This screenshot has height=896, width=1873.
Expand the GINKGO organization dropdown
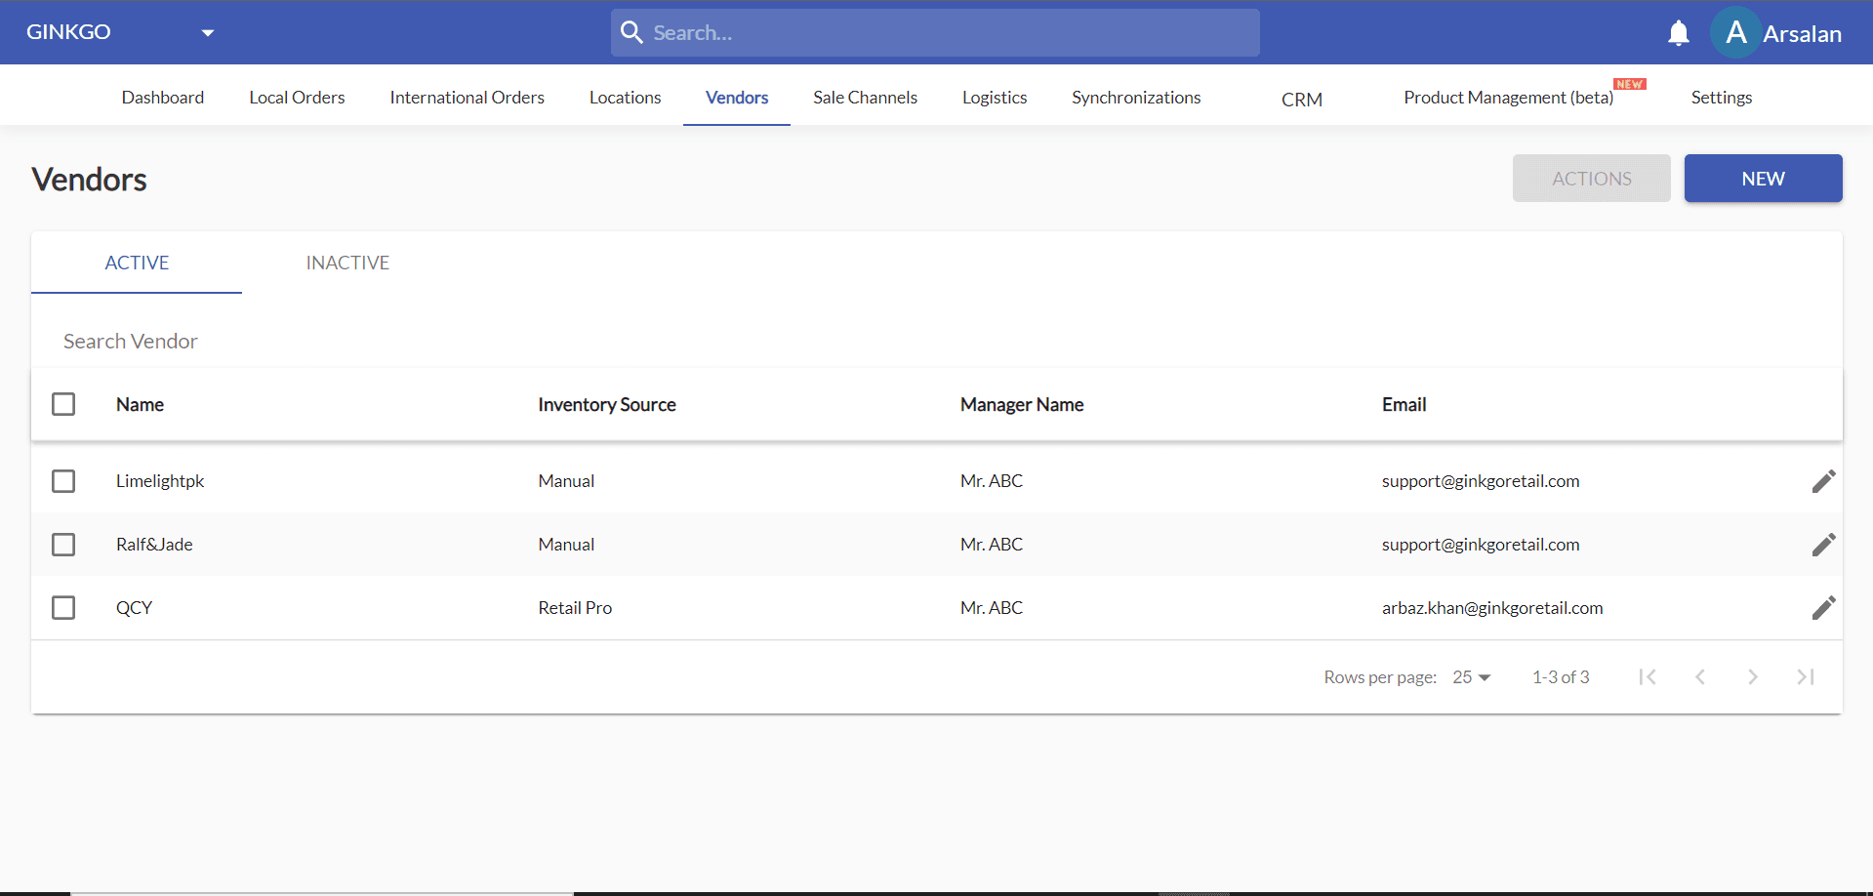point(207,33)
